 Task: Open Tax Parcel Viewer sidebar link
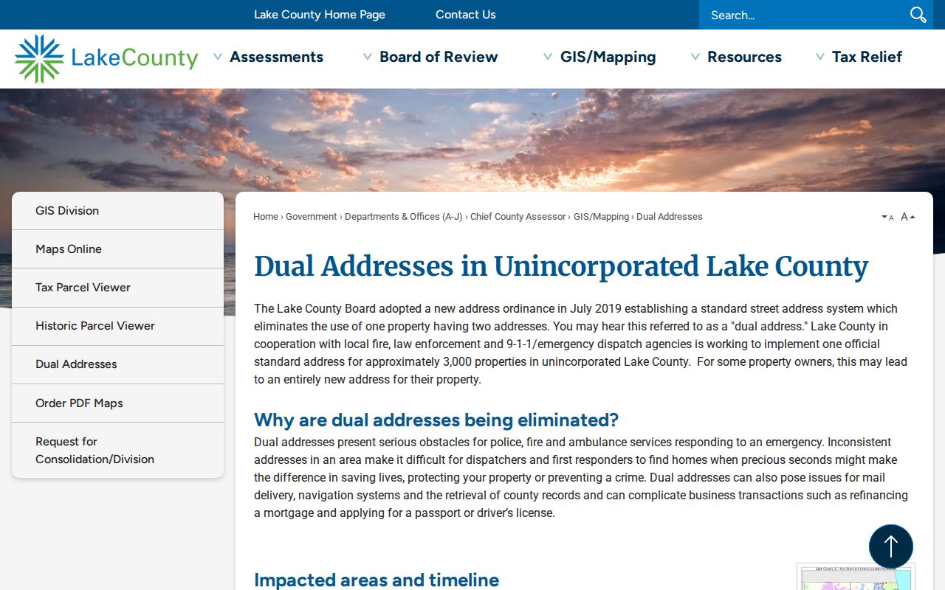coord(117,288)
